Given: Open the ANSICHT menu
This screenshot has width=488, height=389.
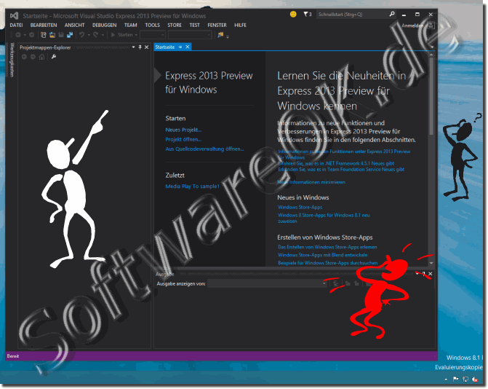Looking at the screenshot, I should (74, 25).
